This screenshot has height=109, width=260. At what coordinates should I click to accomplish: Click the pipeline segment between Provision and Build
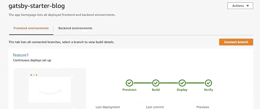click(x=142, y=83)
